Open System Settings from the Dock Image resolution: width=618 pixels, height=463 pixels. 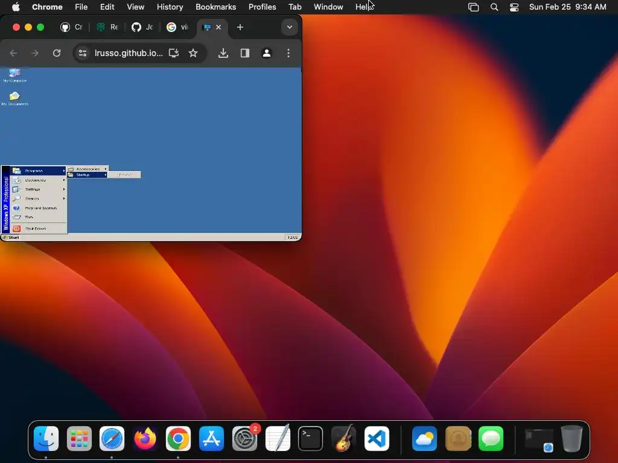point(244,439)
